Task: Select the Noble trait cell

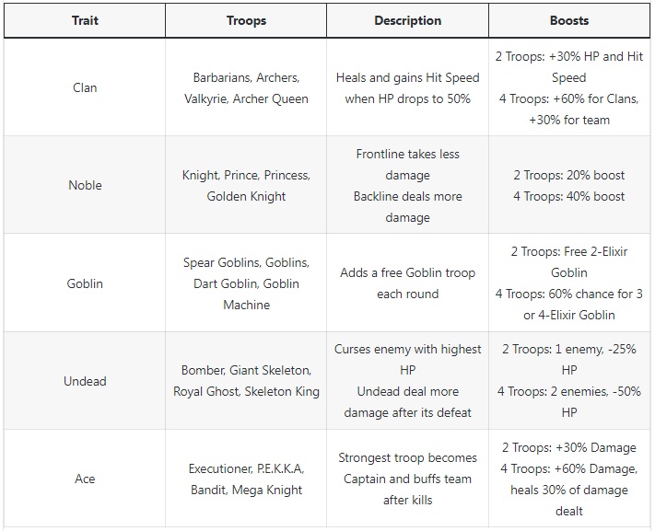Action: [x=85, y=185]
